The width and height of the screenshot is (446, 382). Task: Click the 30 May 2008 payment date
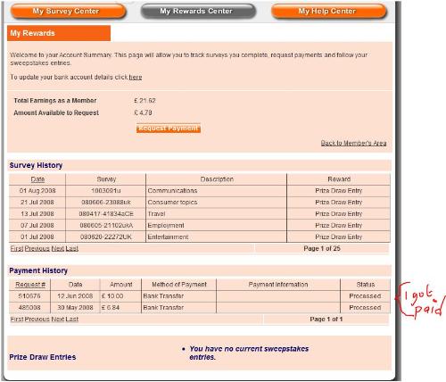coord(75,308)
